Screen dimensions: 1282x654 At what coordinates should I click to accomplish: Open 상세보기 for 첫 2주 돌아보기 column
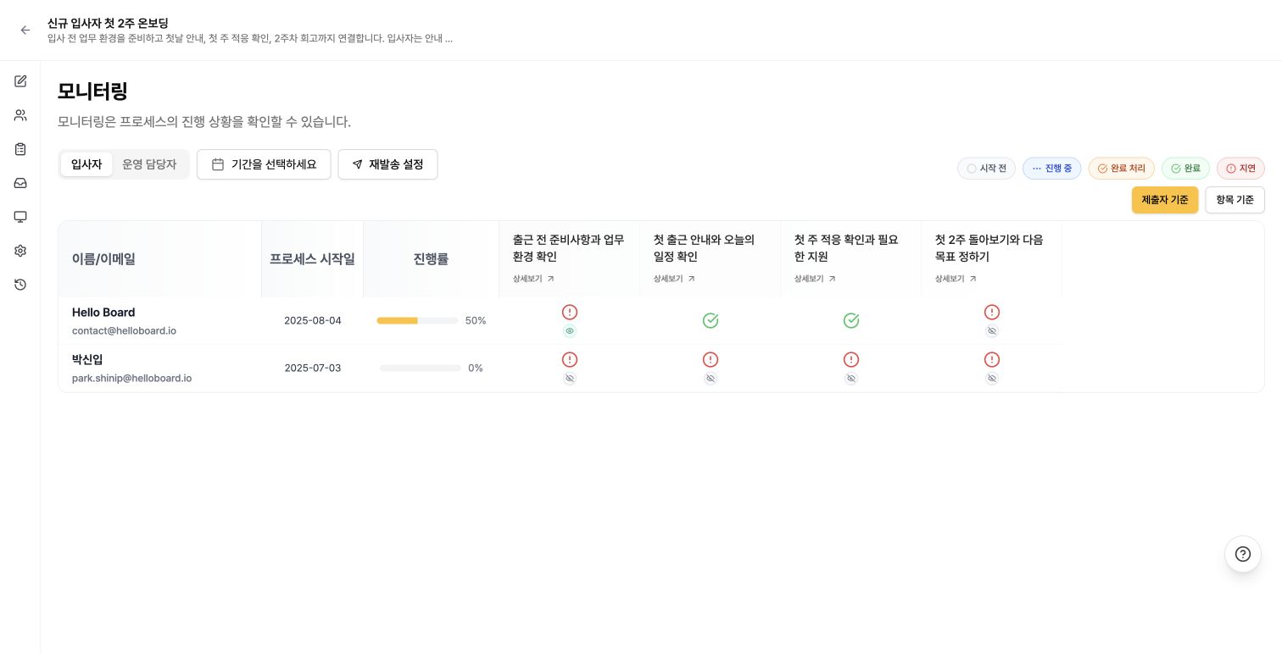tap(956, 279)
